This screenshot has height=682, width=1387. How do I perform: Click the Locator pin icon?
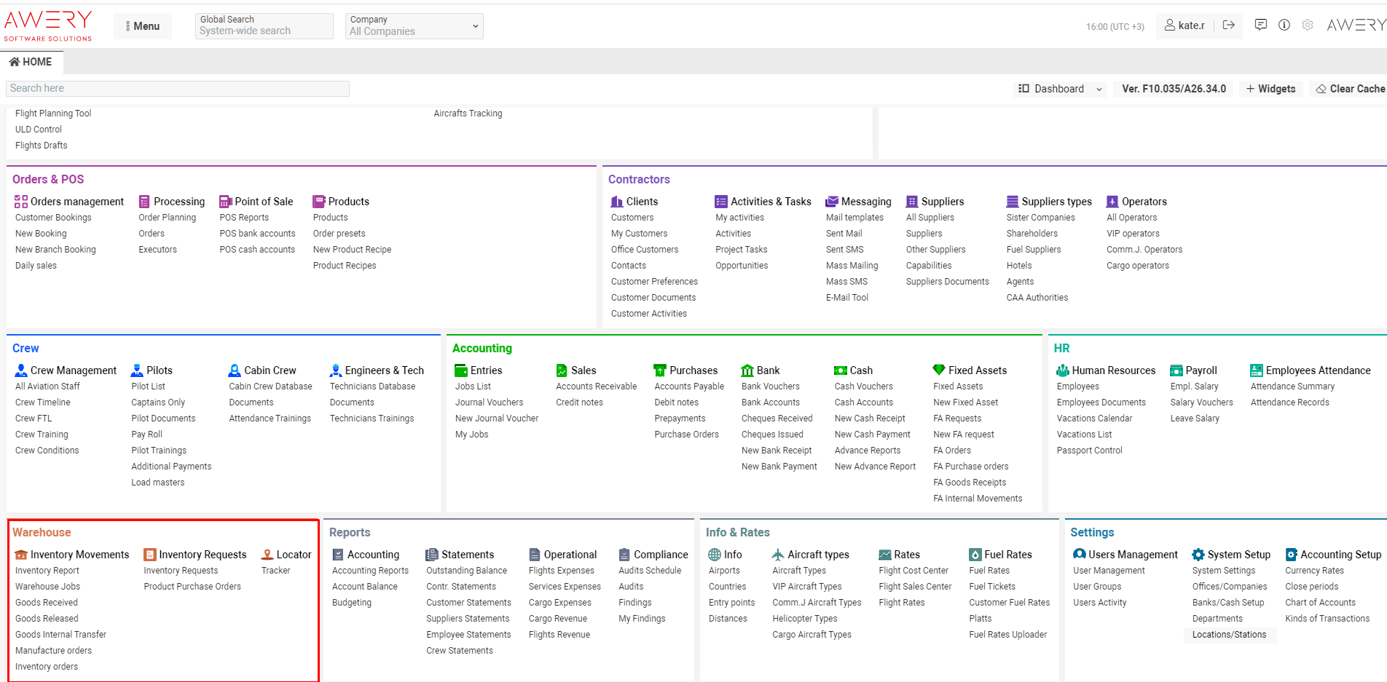pyautogui.click(x=267, y=555)
